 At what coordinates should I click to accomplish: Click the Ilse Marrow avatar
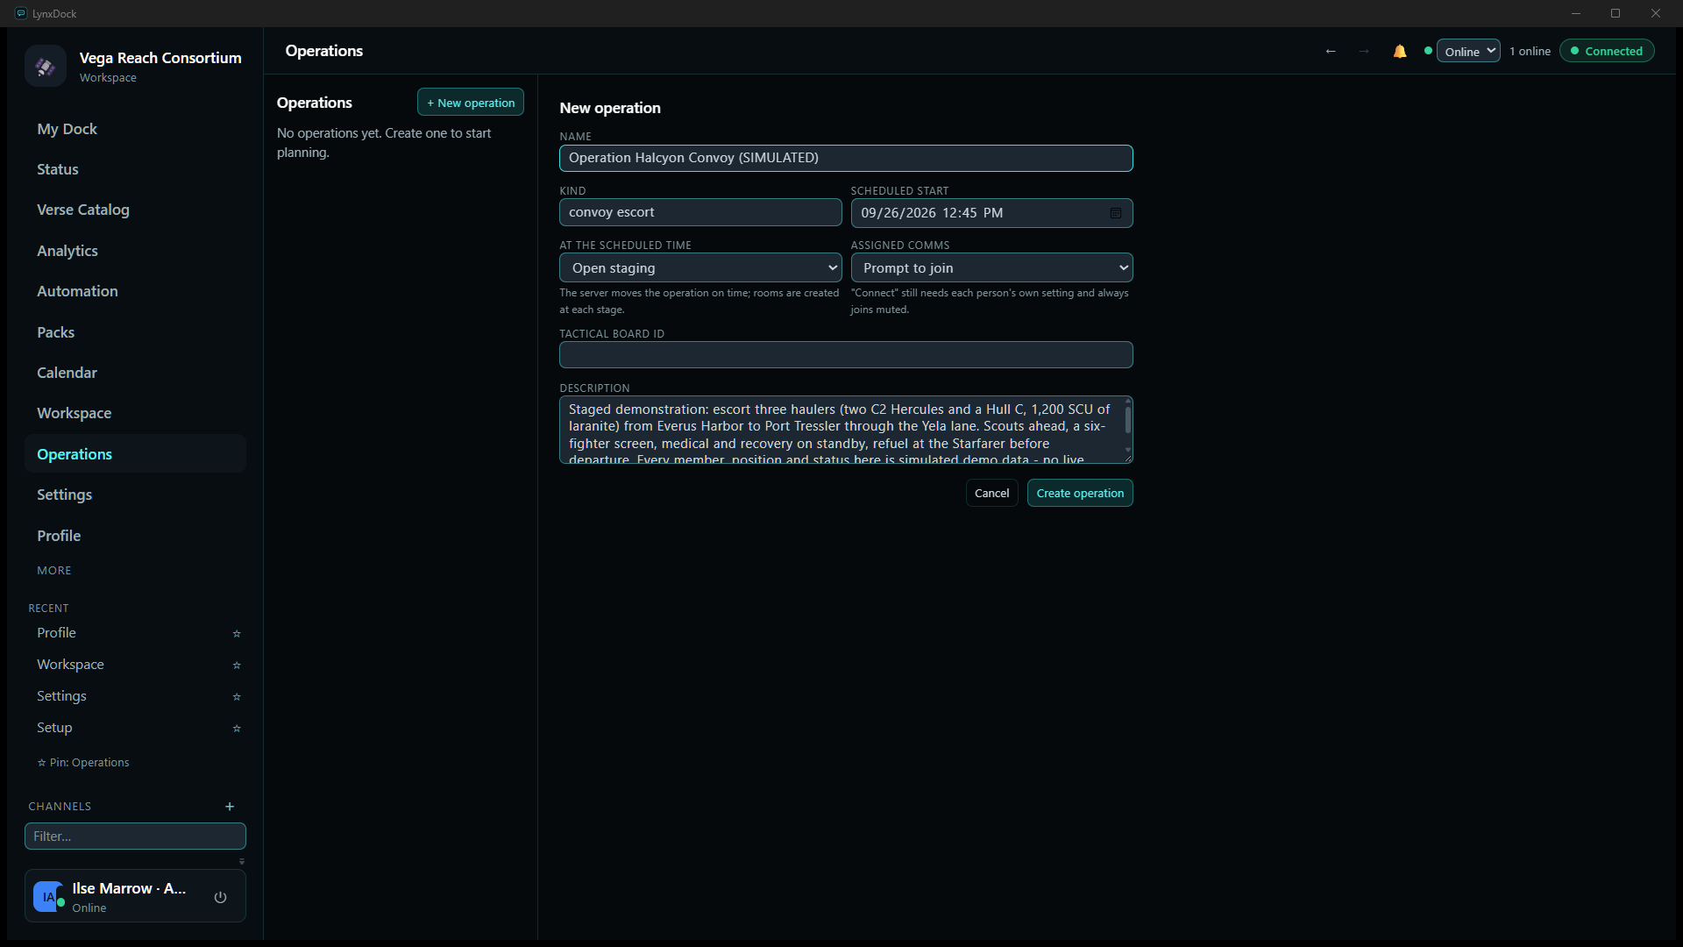48,897
